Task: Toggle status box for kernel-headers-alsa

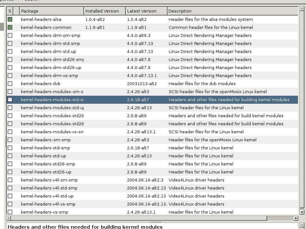Action: [10, 19]
